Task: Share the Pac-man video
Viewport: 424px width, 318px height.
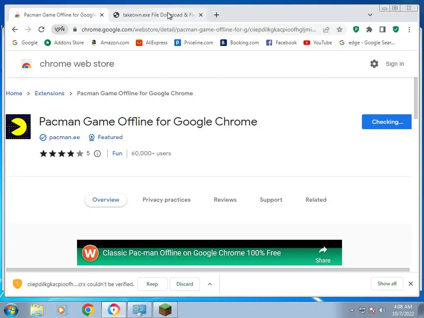Action: pos(323,255)
